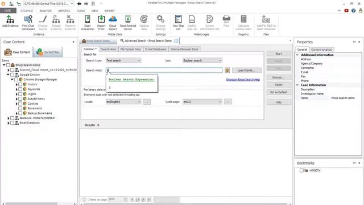
Task: Switch to Sorted Files view
Action: coord(48,52)
